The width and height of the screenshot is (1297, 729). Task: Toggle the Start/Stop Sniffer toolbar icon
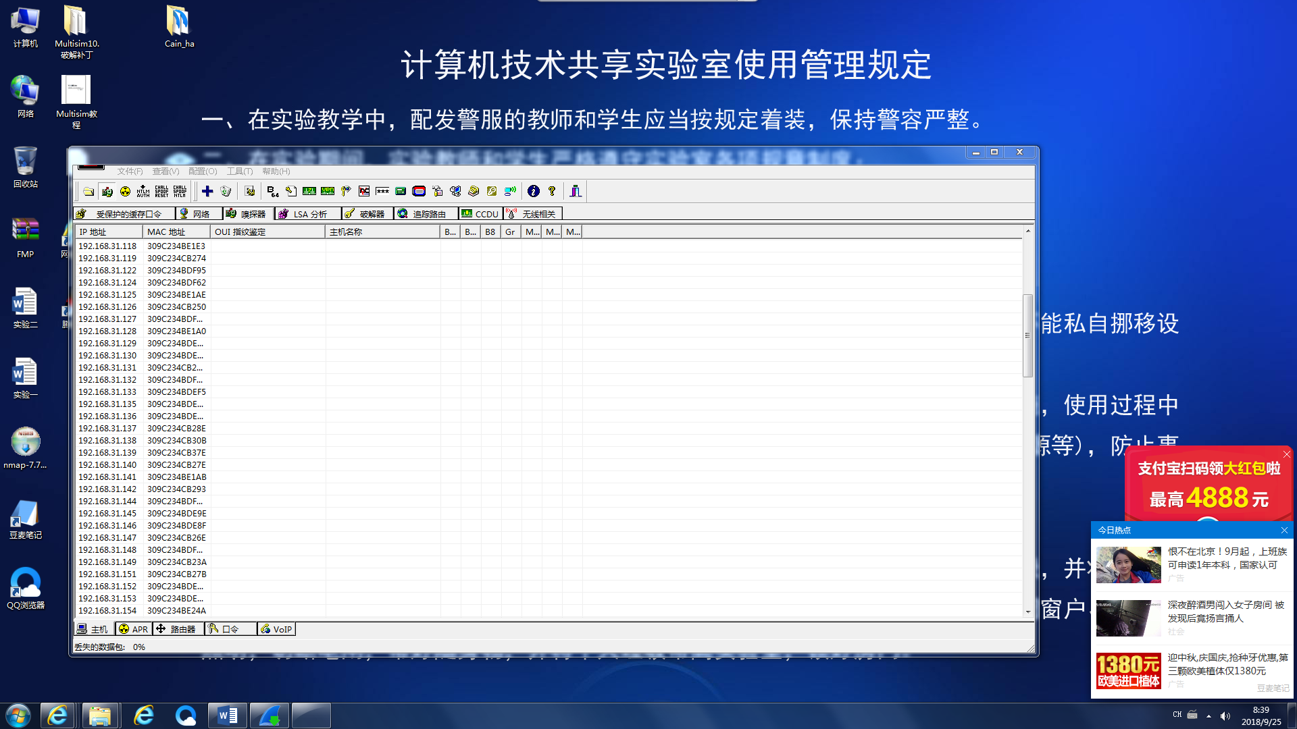click(107, 192)
